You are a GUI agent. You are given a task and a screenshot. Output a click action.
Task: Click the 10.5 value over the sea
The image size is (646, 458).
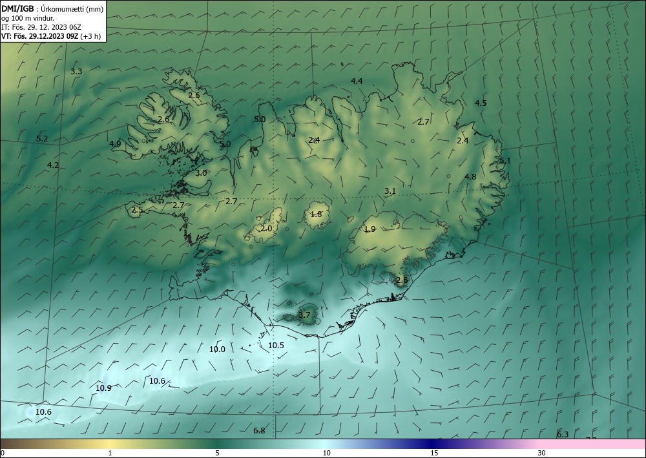click(x=276, y=345)
